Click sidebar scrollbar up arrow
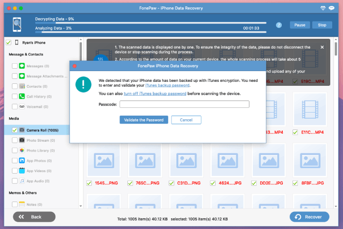 pos(81,40)
